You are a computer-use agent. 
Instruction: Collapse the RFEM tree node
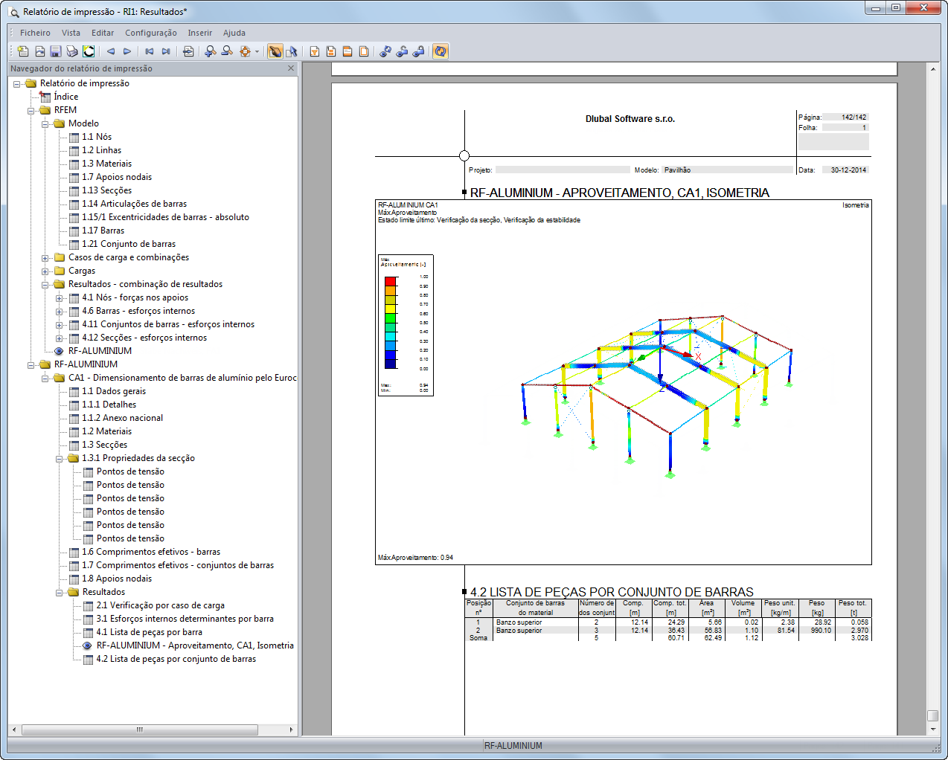(x=31, y=110)
